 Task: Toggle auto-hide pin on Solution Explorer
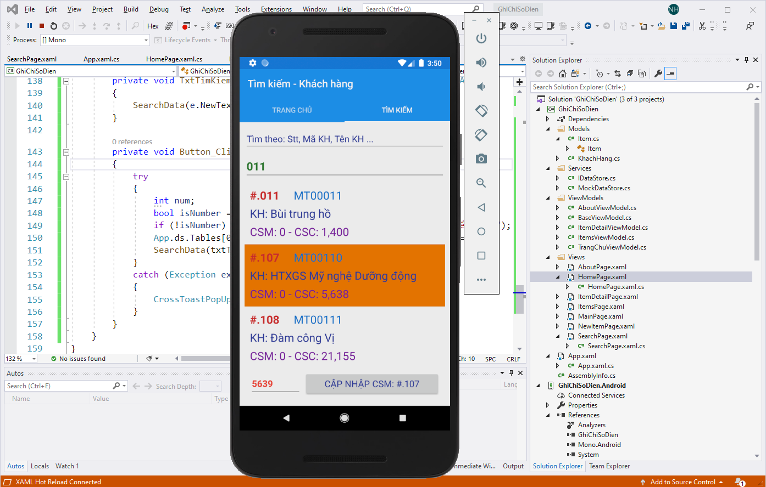point(746,60)
